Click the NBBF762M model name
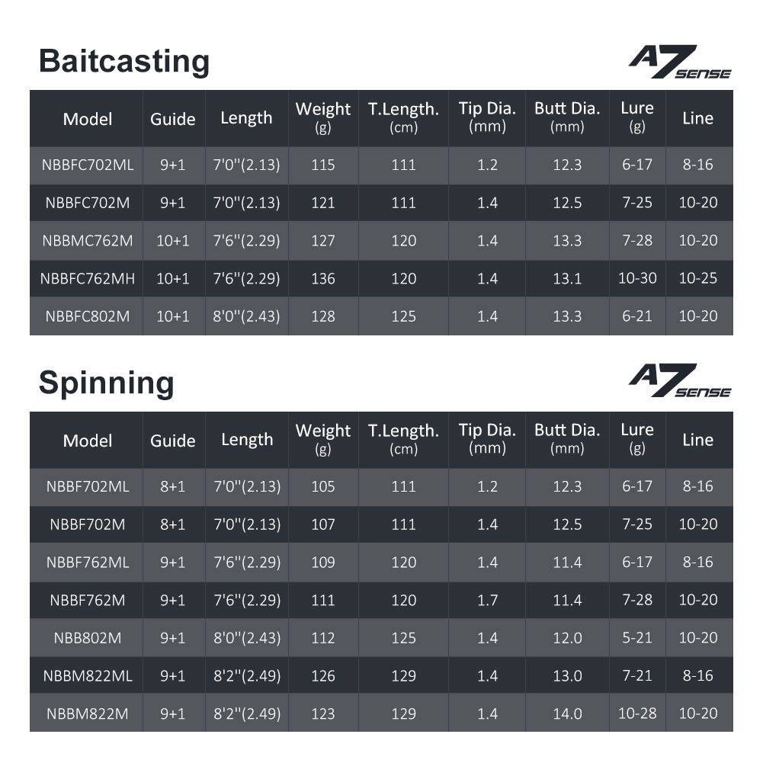Screen dimensions: 763x763 click(87, 601)
